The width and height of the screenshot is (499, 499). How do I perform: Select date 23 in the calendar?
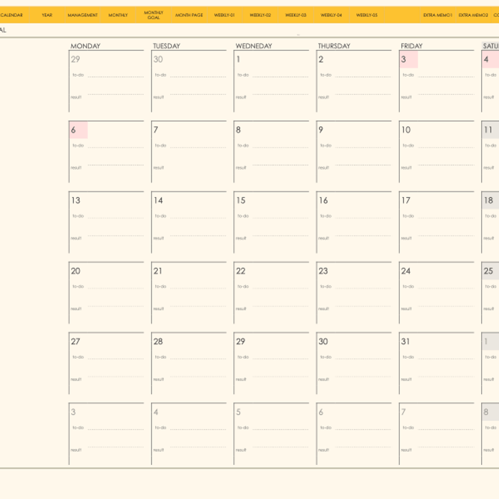click(x=323, y=271)
